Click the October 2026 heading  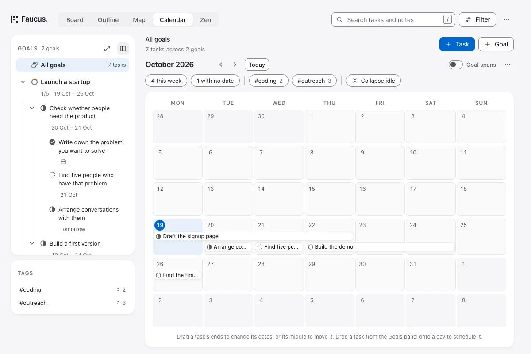[169, 65]
